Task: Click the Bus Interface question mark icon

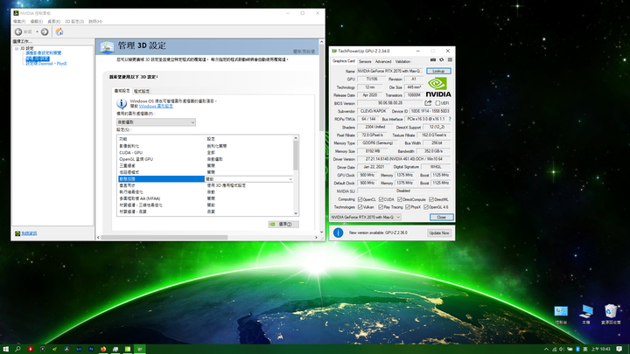Action: (450, 119)
